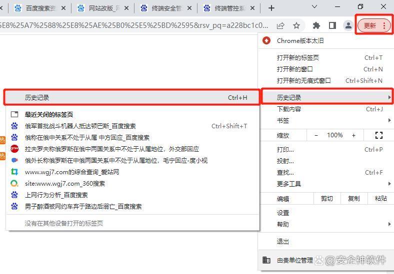Select 查找... menu item
The width and height of the screenshot is (394, 274).
pyautogui.click(x=326, y=173)
